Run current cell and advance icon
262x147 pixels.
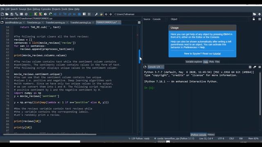pyautogui.click(x=41, y=14)
